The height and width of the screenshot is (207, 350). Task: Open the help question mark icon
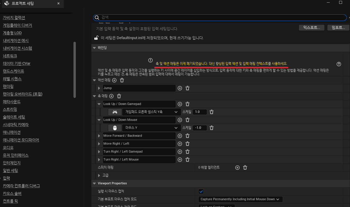pyautogui.click(x=339, y=64)
